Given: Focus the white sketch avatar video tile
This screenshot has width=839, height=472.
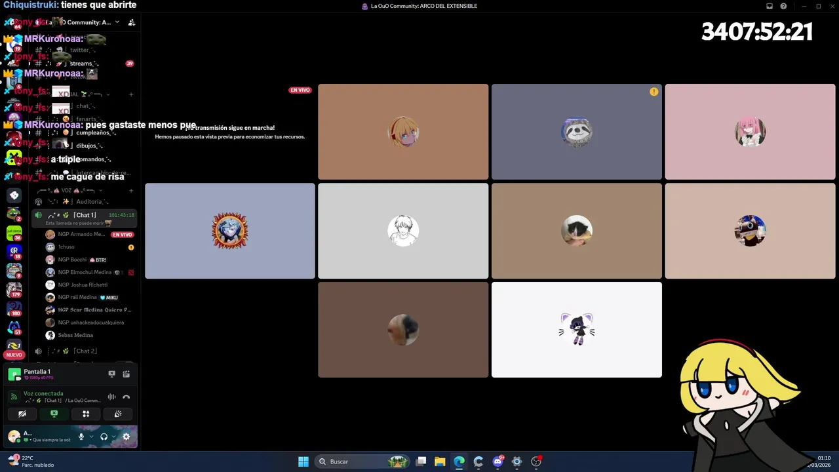Looking at the screenshot, I should point(403,231).
